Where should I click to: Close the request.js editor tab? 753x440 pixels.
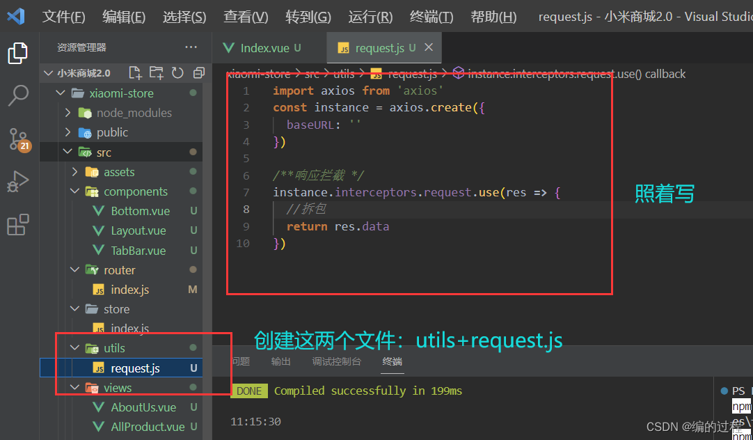pyautogui.click(x=429, y=47)
